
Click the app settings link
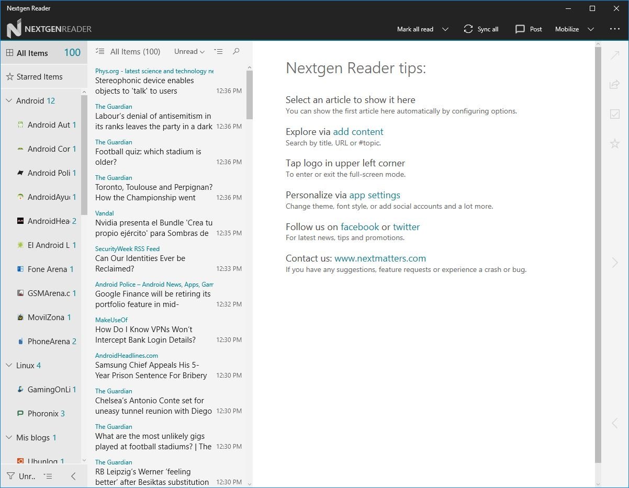(x=375, y=195)
